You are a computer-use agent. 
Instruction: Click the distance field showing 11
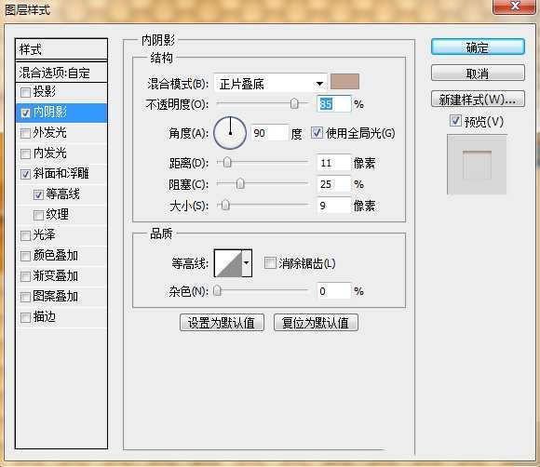coord(333,163)
